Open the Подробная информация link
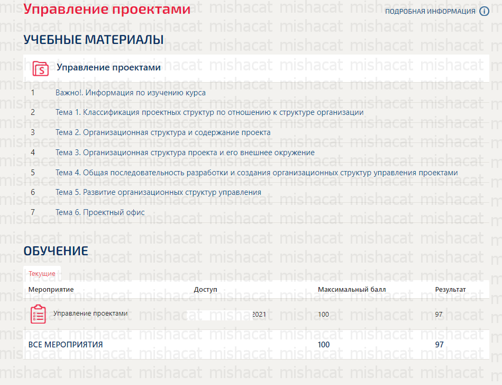This screenshot has width=502, height=385. pos(430,12)
